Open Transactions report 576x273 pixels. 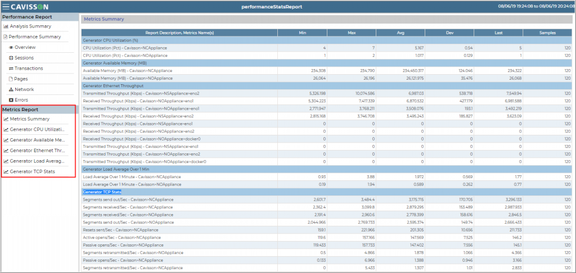(29, 69)
